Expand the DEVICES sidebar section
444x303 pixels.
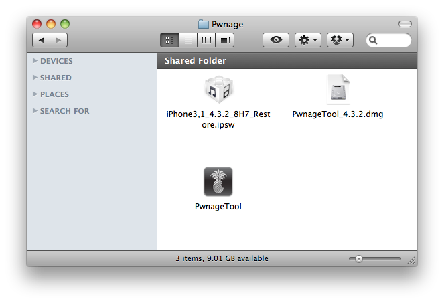[35, 61]
